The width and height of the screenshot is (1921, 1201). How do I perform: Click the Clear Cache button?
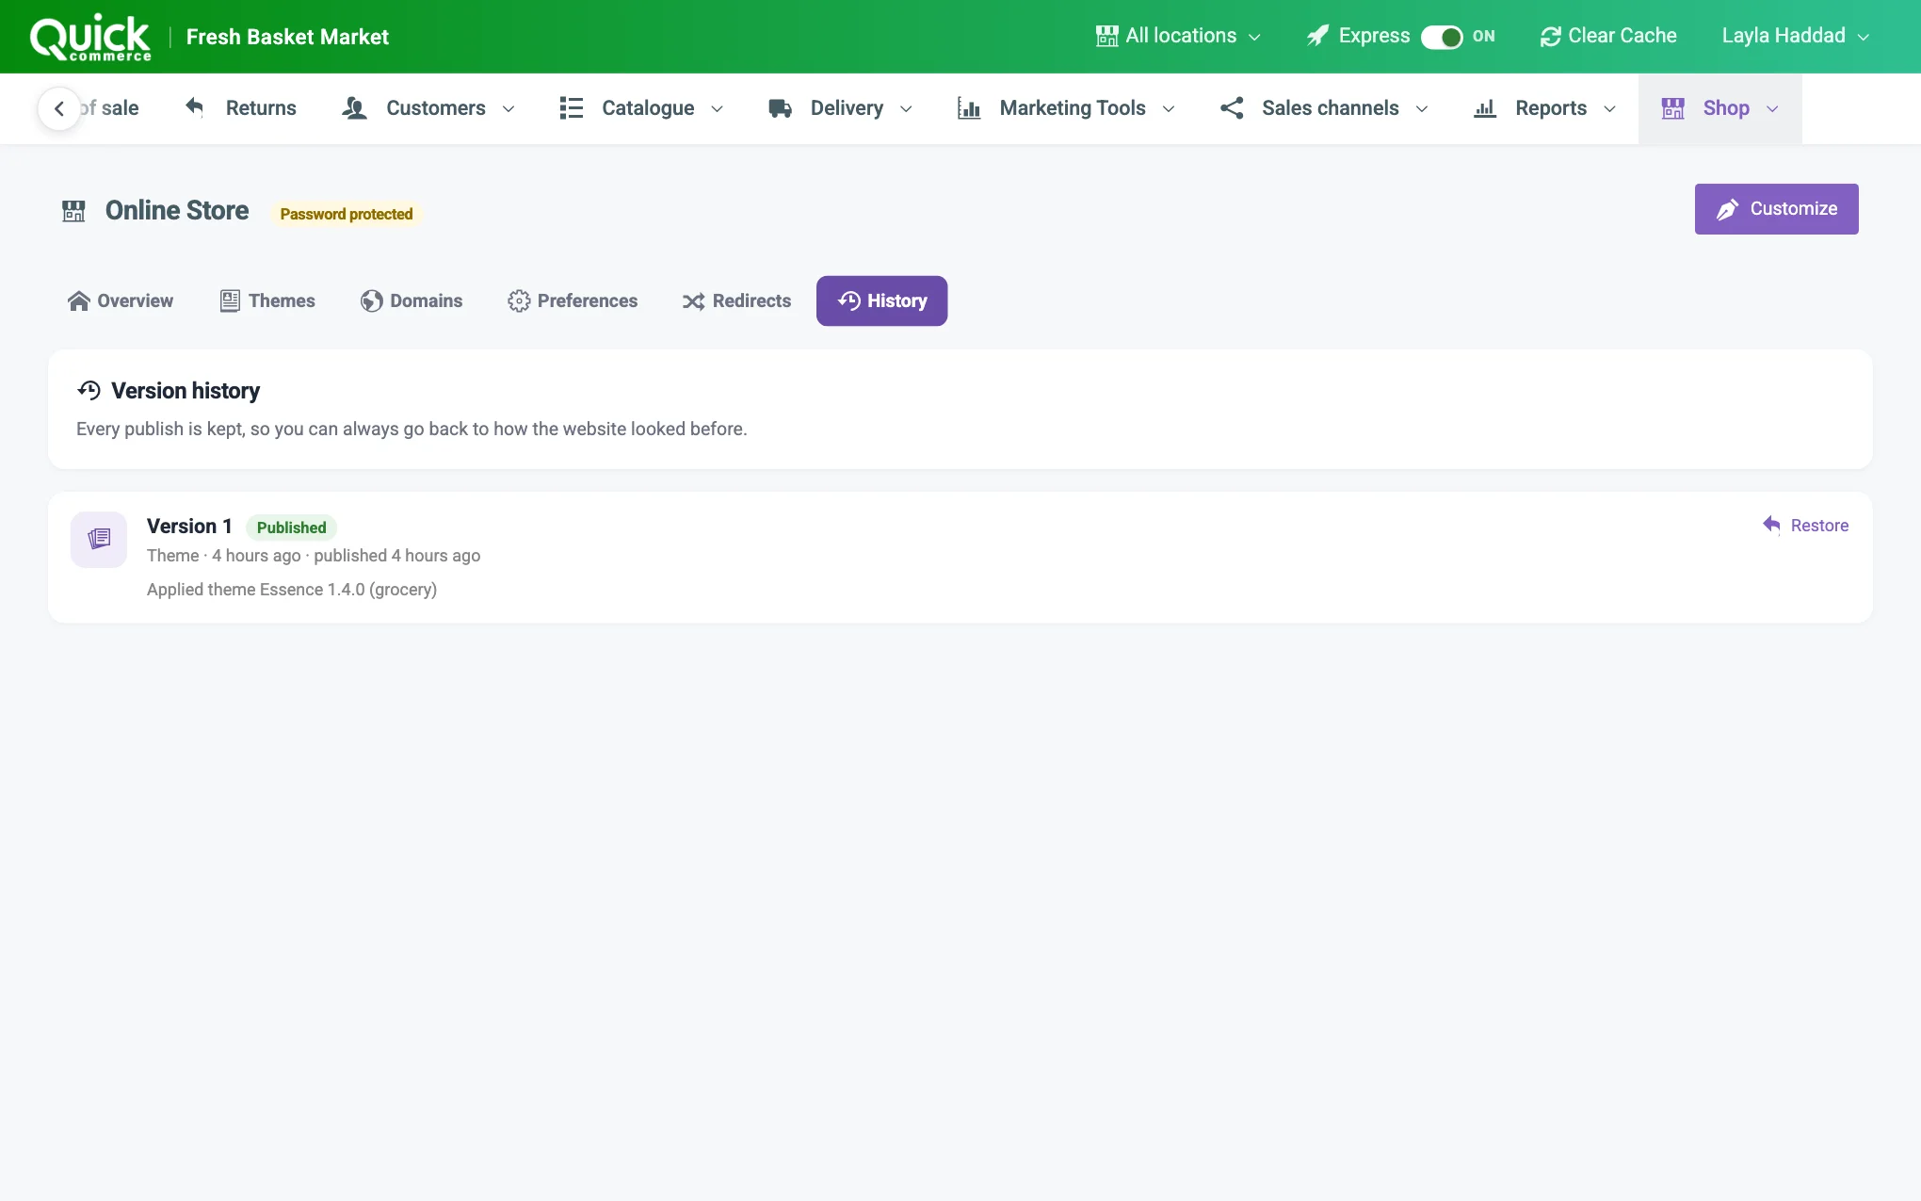[x=1608, y=36]
